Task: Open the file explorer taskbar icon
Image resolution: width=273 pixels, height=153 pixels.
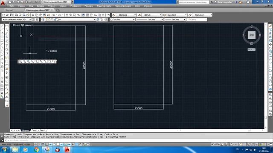Action: click(15, 150)
